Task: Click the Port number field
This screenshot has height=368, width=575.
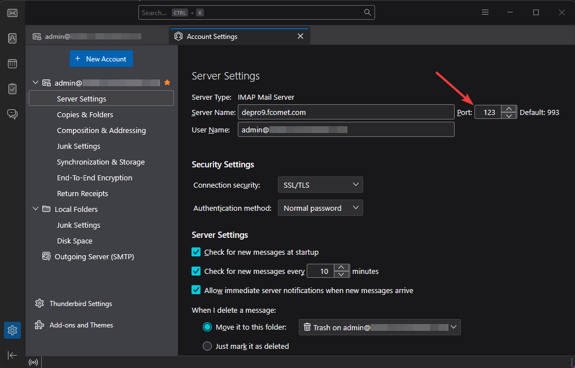Action: click(x=488, y=112)
